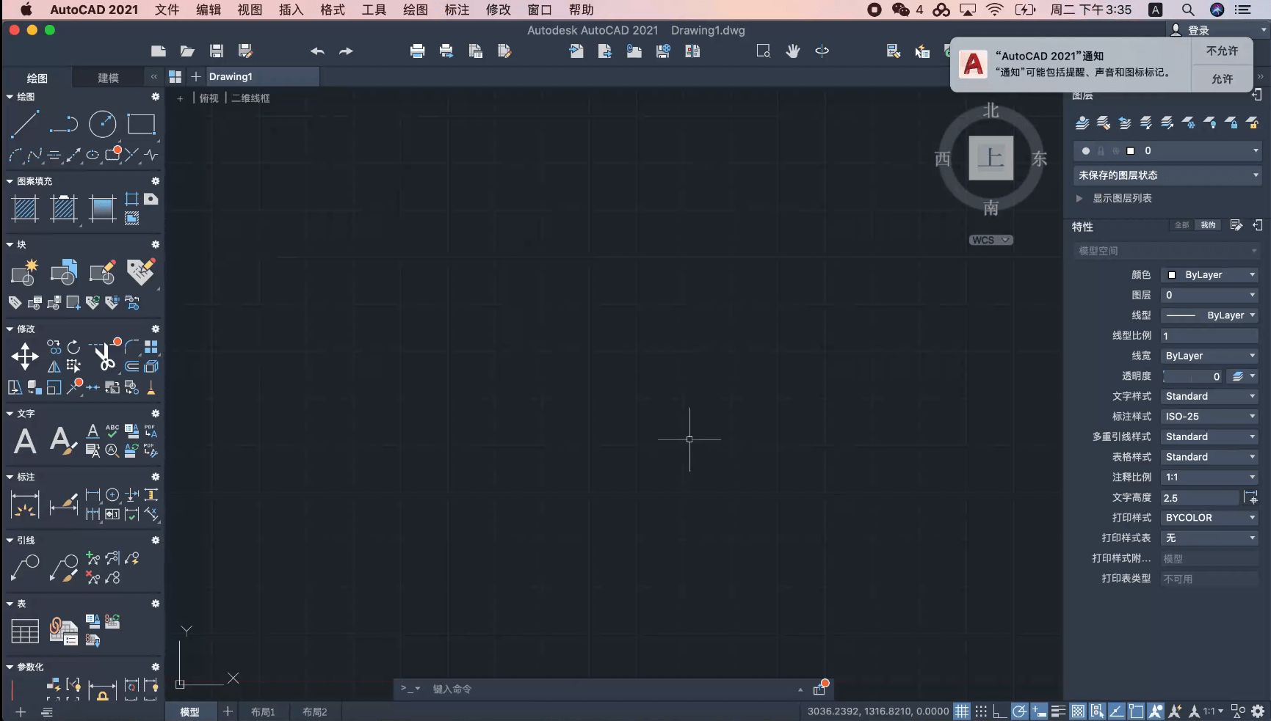This screenshot has height=721, width=1271.
Task: Click the linetype scale field
Action: pos(1210,335)
